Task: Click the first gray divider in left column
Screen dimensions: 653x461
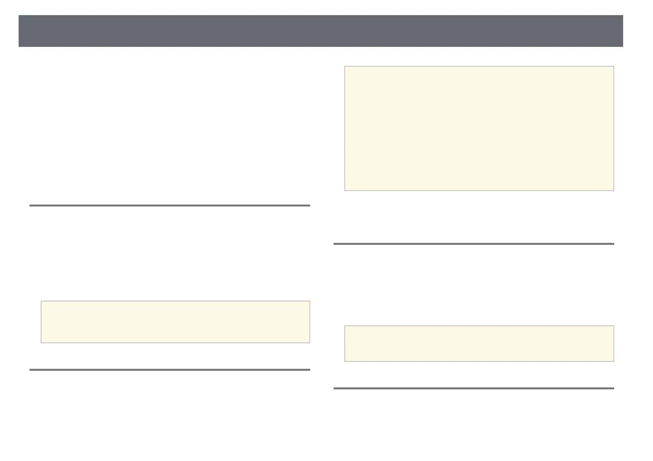Action: (170, 205)
